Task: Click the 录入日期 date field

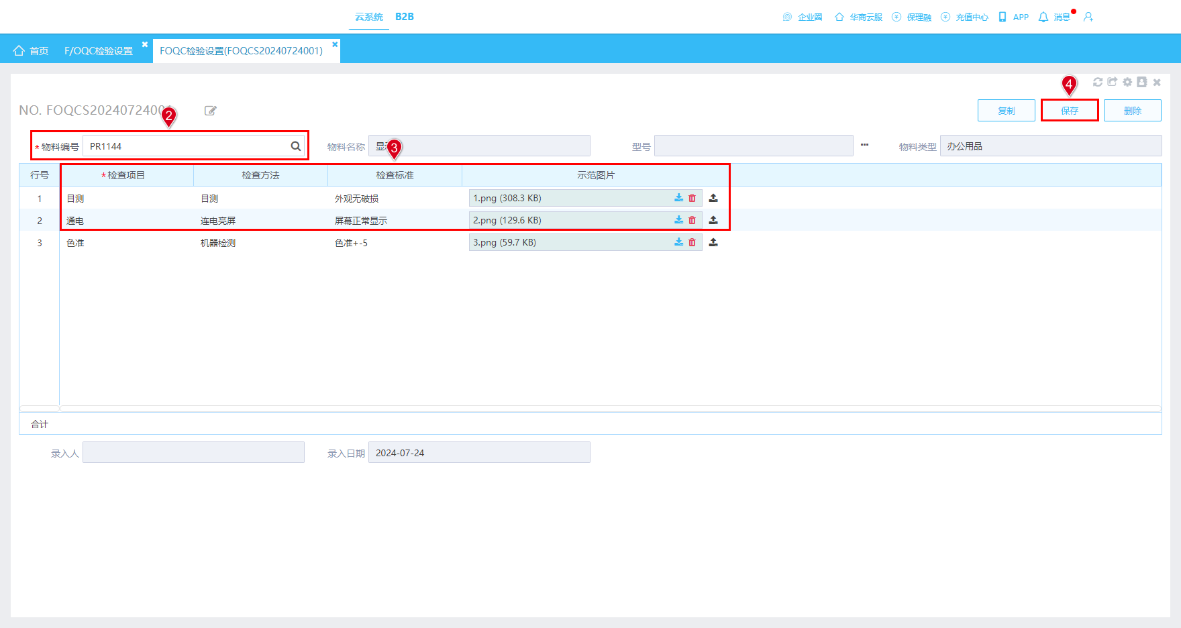Action: point(479,452)
